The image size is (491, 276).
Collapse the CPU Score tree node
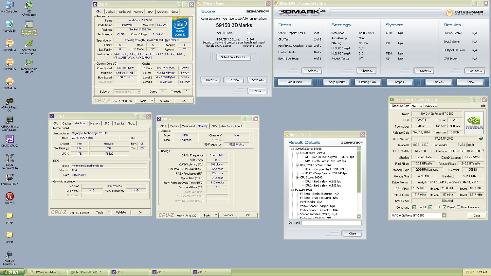(x=298, y=177)
